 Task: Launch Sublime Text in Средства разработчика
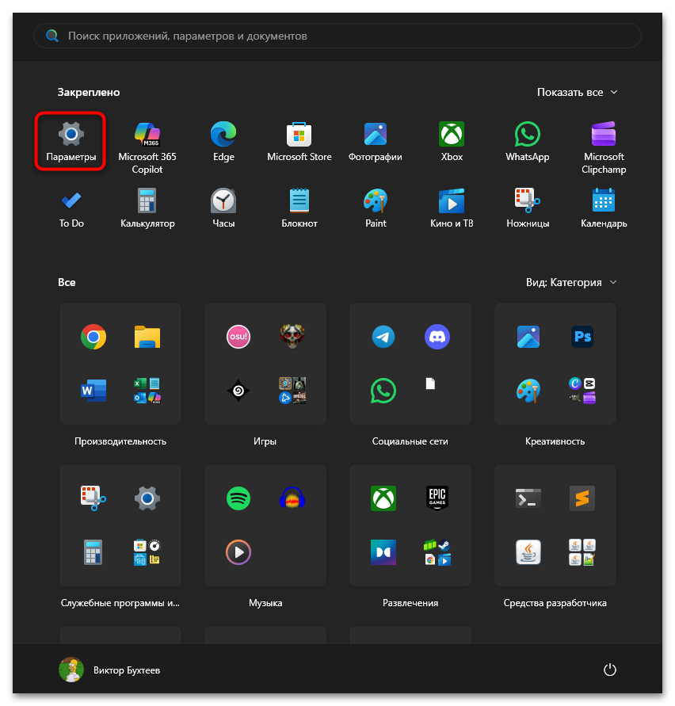click(582, 498)
